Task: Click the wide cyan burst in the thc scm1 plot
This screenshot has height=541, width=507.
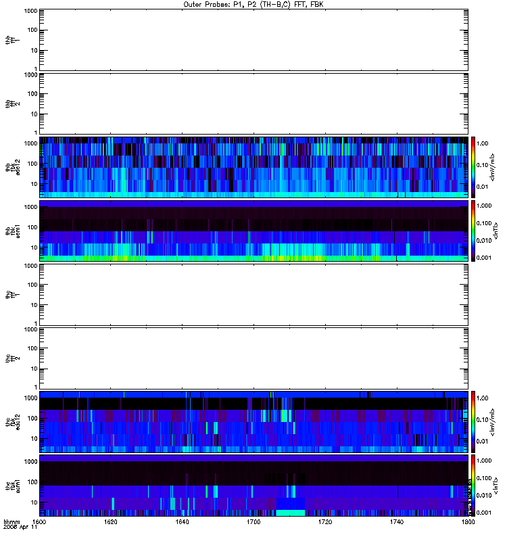Action: [x=291, y=513]
